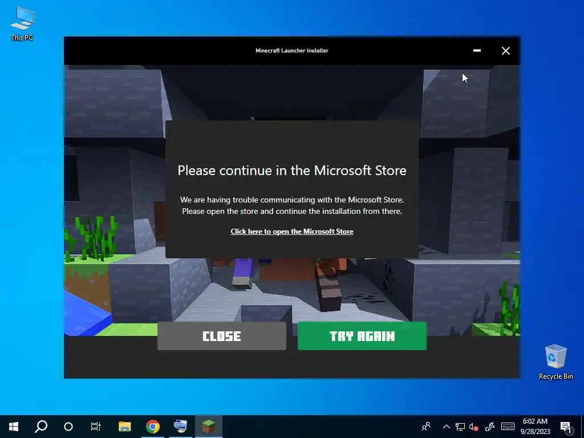Open the Windows Start menu
584x438 pixels.
14,427
